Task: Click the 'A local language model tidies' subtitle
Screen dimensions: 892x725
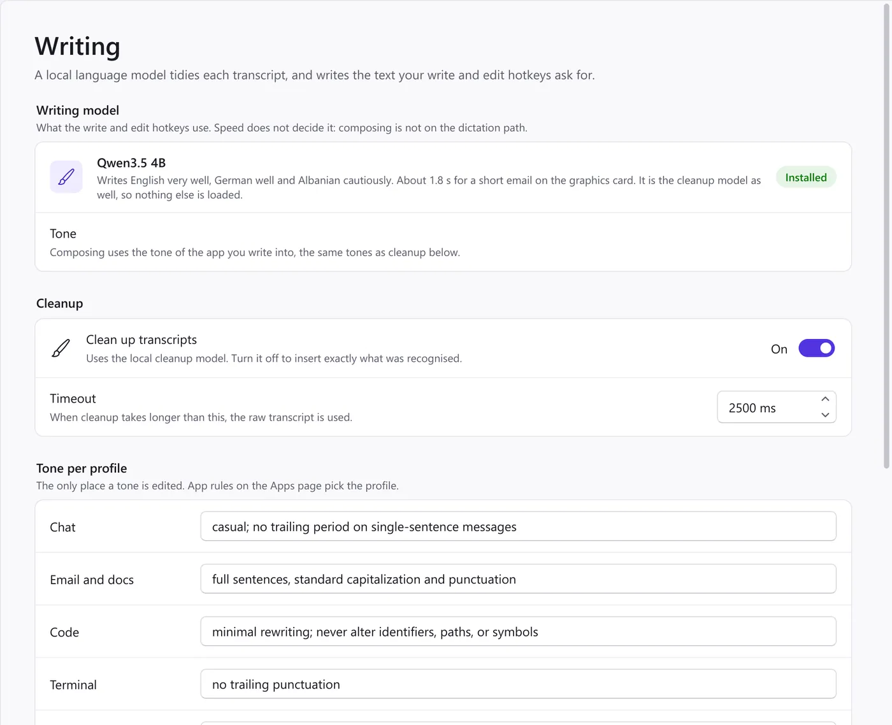Action: 315,75
